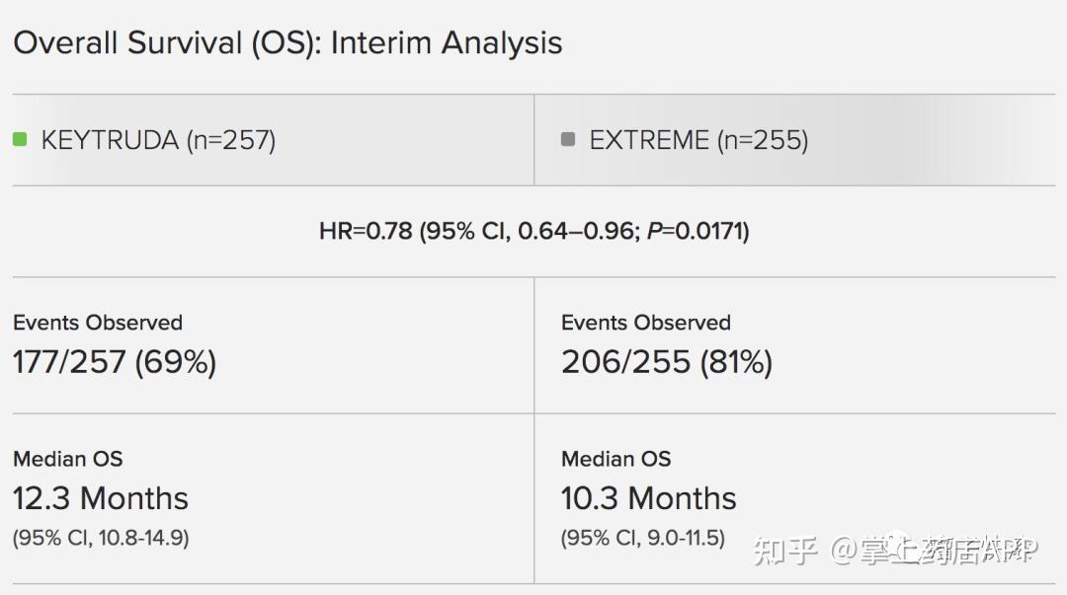Viewport: 1067px width, 595px height.
Task: Select the 12.3 Months median value
Action: (x=101, y=498)
